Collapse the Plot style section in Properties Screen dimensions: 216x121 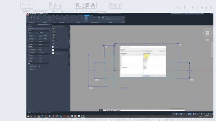pos(49,46)
